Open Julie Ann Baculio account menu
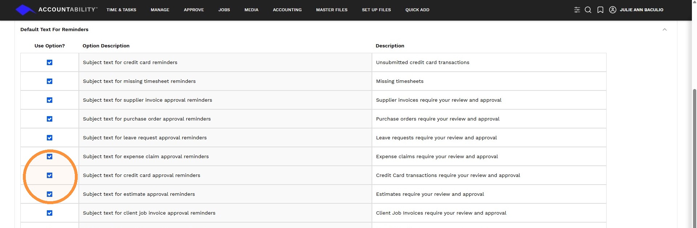 click(x=641, y=10)
